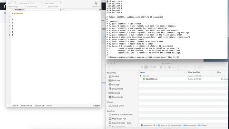Select Macintosh HD in Finder sidebar
Viewport: 229px width, 129px height.
click(x=117, y=119)
